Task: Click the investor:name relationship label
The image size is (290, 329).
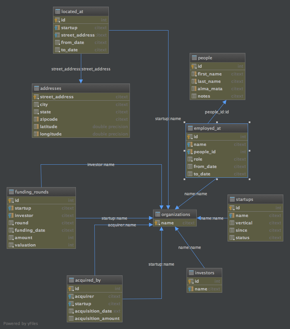Action: pos(101,165)
